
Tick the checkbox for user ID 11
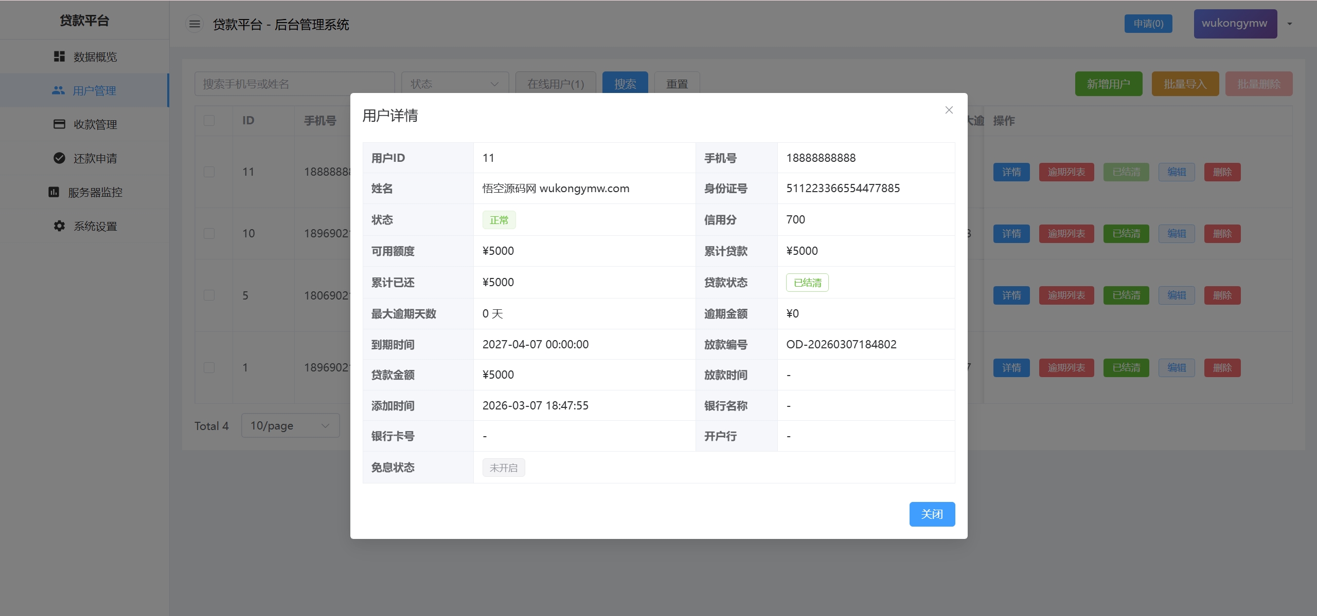click(x=209, y=172)
